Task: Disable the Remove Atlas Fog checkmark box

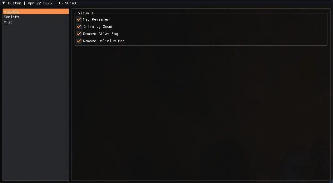Action: 79,34
